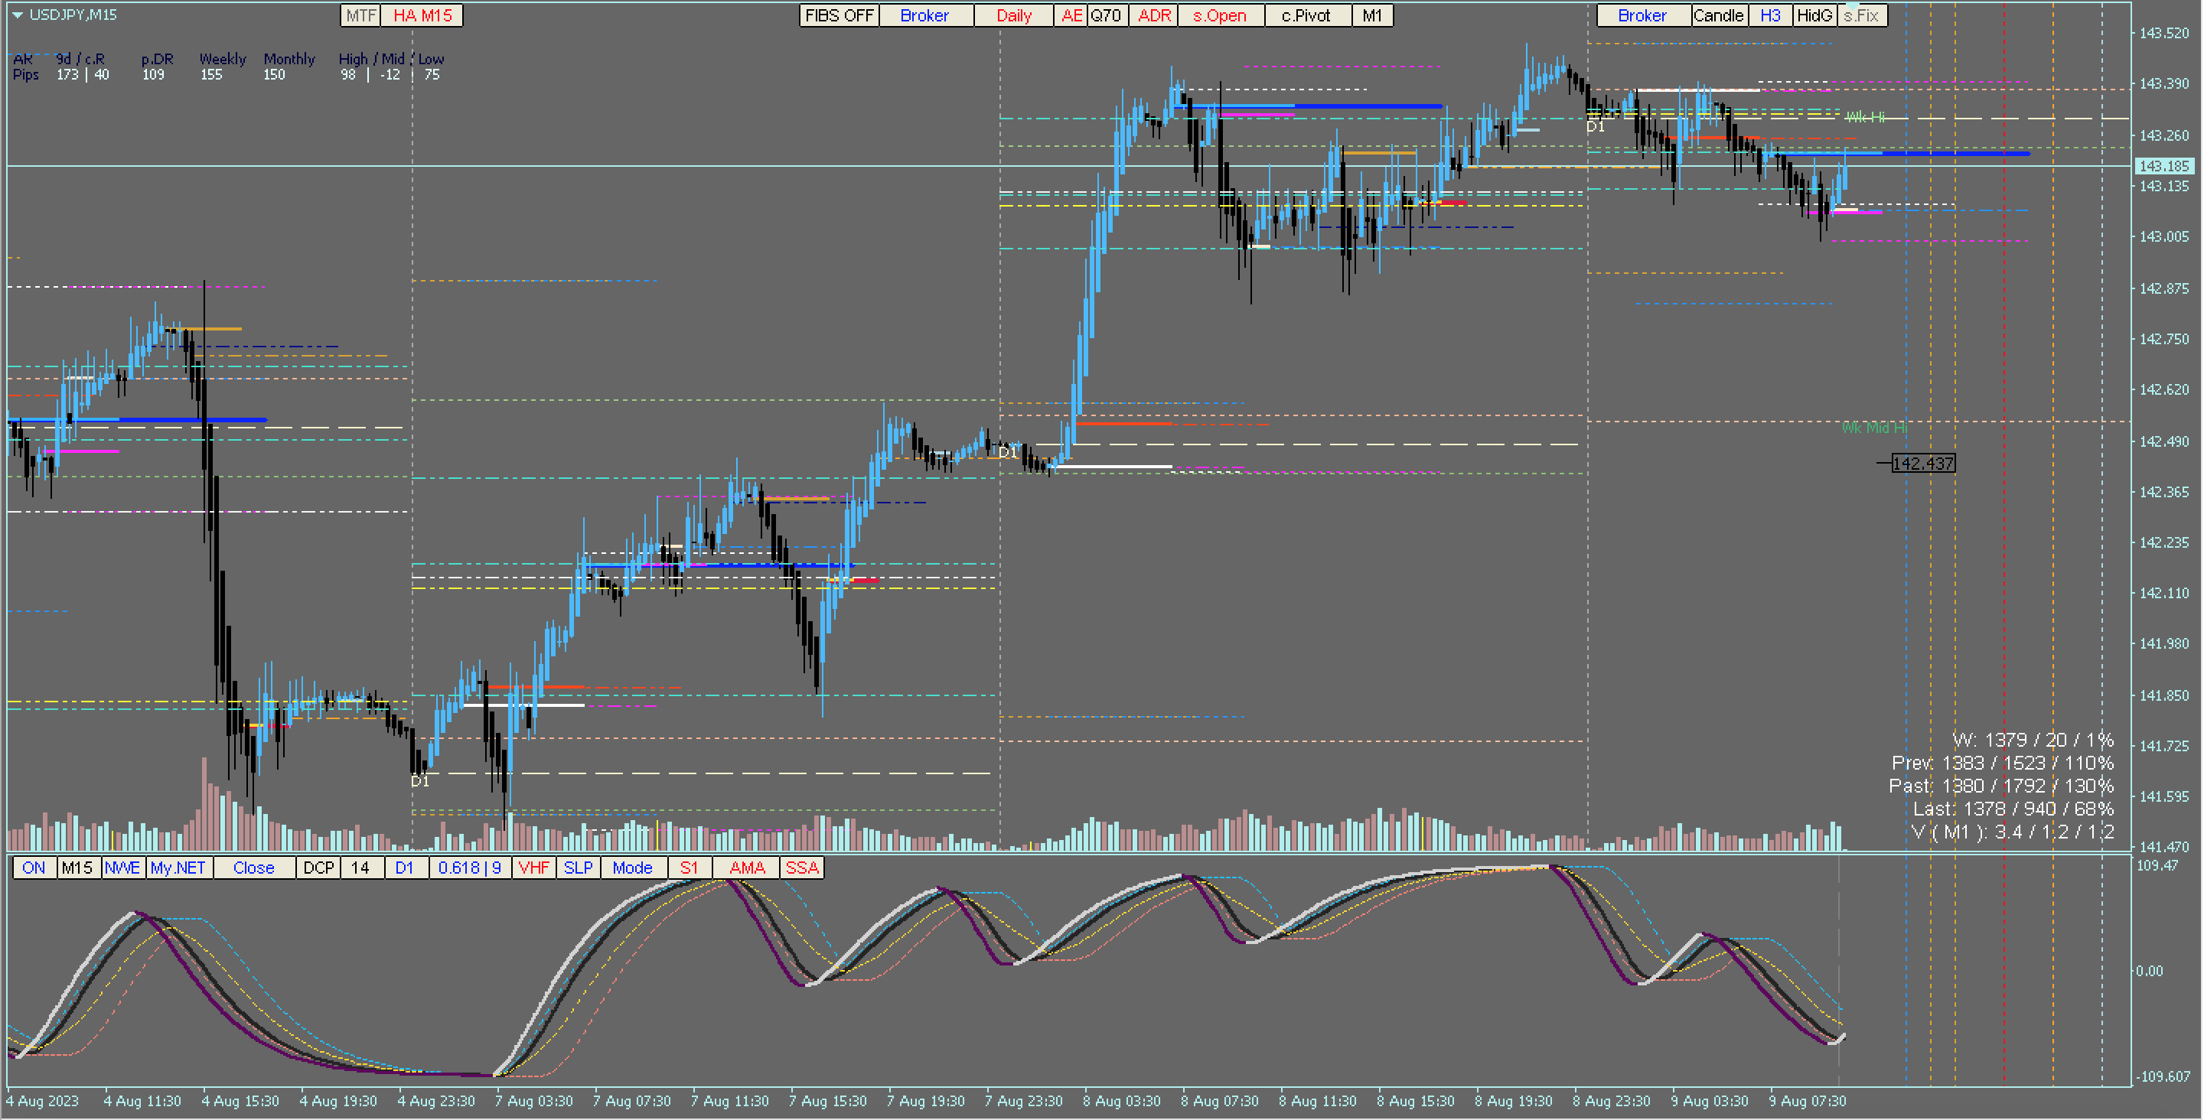This screenshot has width=2204, height=1120.
Task: Click the 142.437 price label marker
Action: coord(1922,464)
